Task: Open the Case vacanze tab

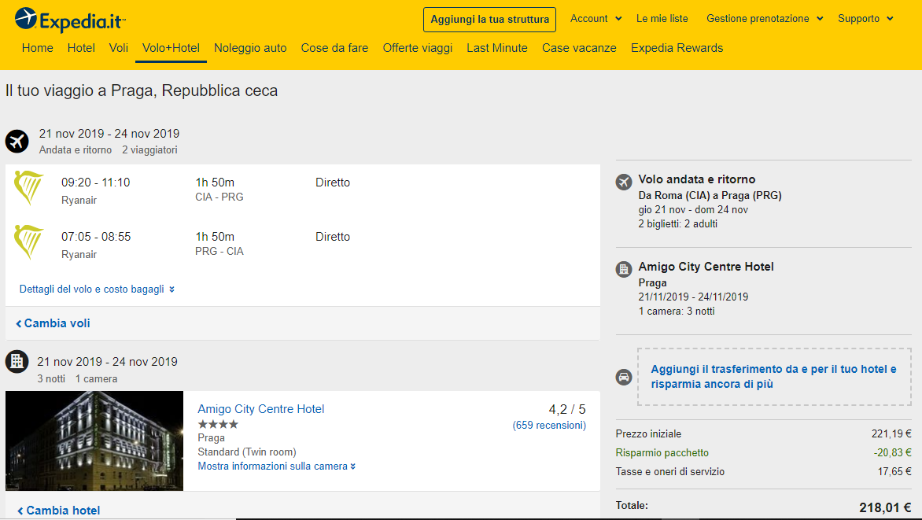Action: tap(579, 48)
